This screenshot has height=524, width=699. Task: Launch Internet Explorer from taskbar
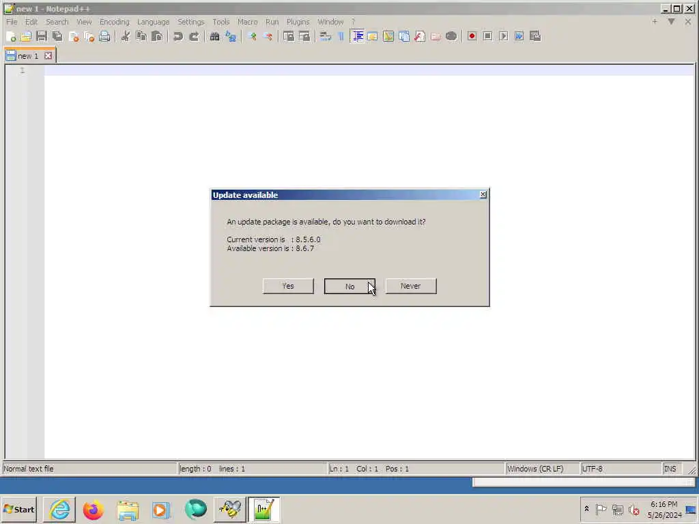pyautogui.click(x=59, y=510)
